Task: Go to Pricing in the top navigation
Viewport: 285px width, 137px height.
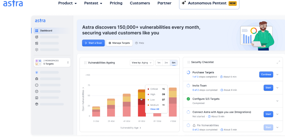Action: point(116,3)
